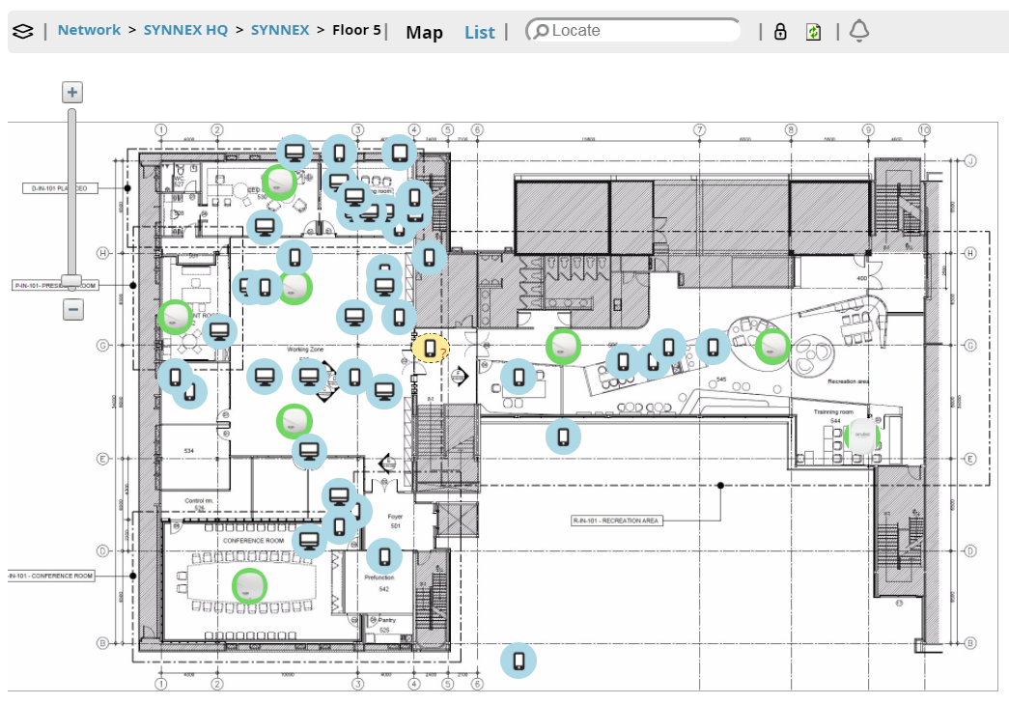This screenshot has height=704, width=1009.
Task: Click the layers stack icon in toolbar
Action: click(x=22, y=31)
